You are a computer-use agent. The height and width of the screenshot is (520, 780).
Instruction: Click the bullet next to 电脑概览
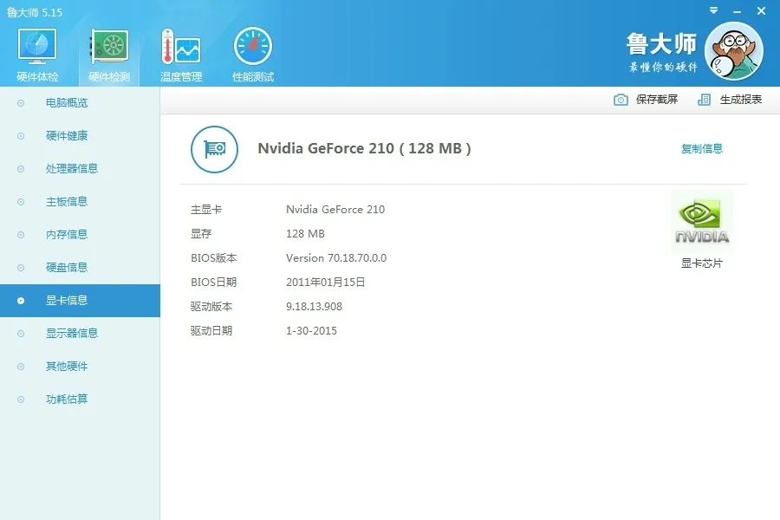click(x=21, y=103)
